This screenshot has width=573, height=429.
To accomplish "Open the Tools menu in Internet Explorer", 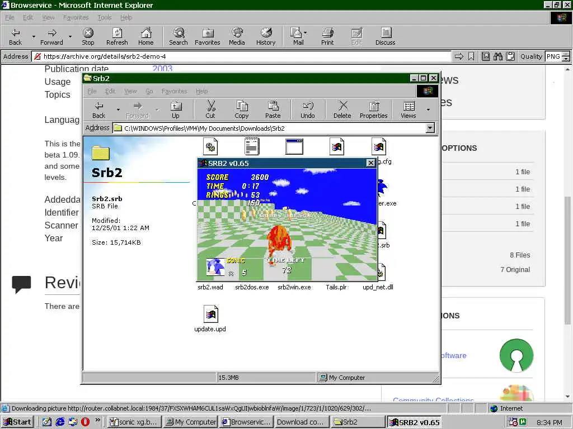I will (x=105, y=17).
